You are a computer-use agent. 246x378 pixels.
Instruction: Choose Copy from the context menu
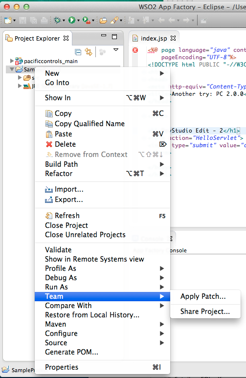point(102,113)
